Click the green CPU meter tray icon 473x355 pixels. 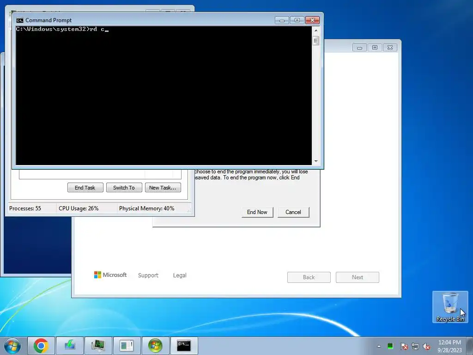[x=390, y=346]
